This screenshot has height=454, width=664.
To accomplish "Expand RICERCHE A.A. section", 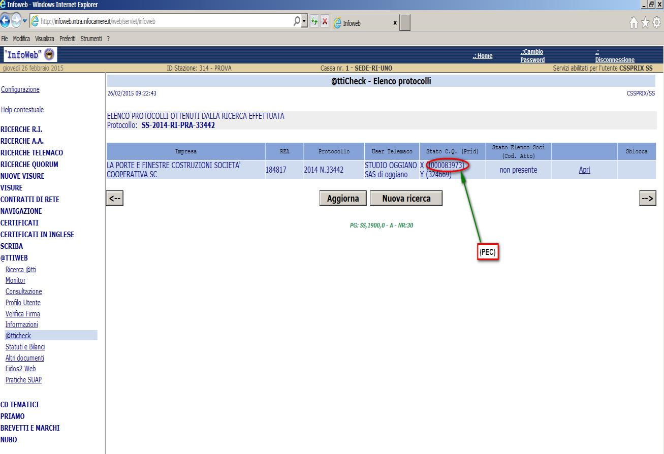I will (22, 141).
